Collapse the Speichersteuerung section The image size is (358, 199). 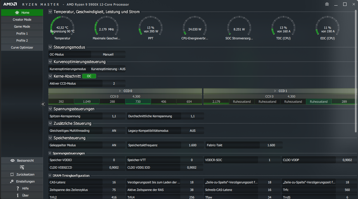[x=50, y=138]
